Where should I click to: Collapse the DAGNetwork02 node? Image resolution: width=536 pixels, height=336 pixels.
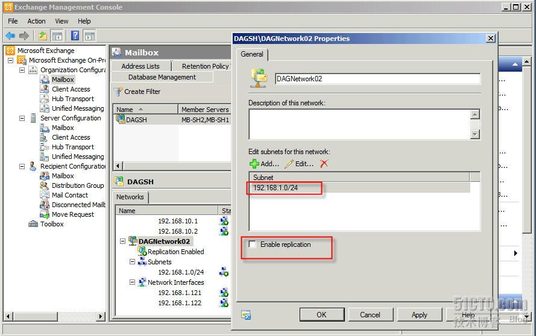click(122, 241)
